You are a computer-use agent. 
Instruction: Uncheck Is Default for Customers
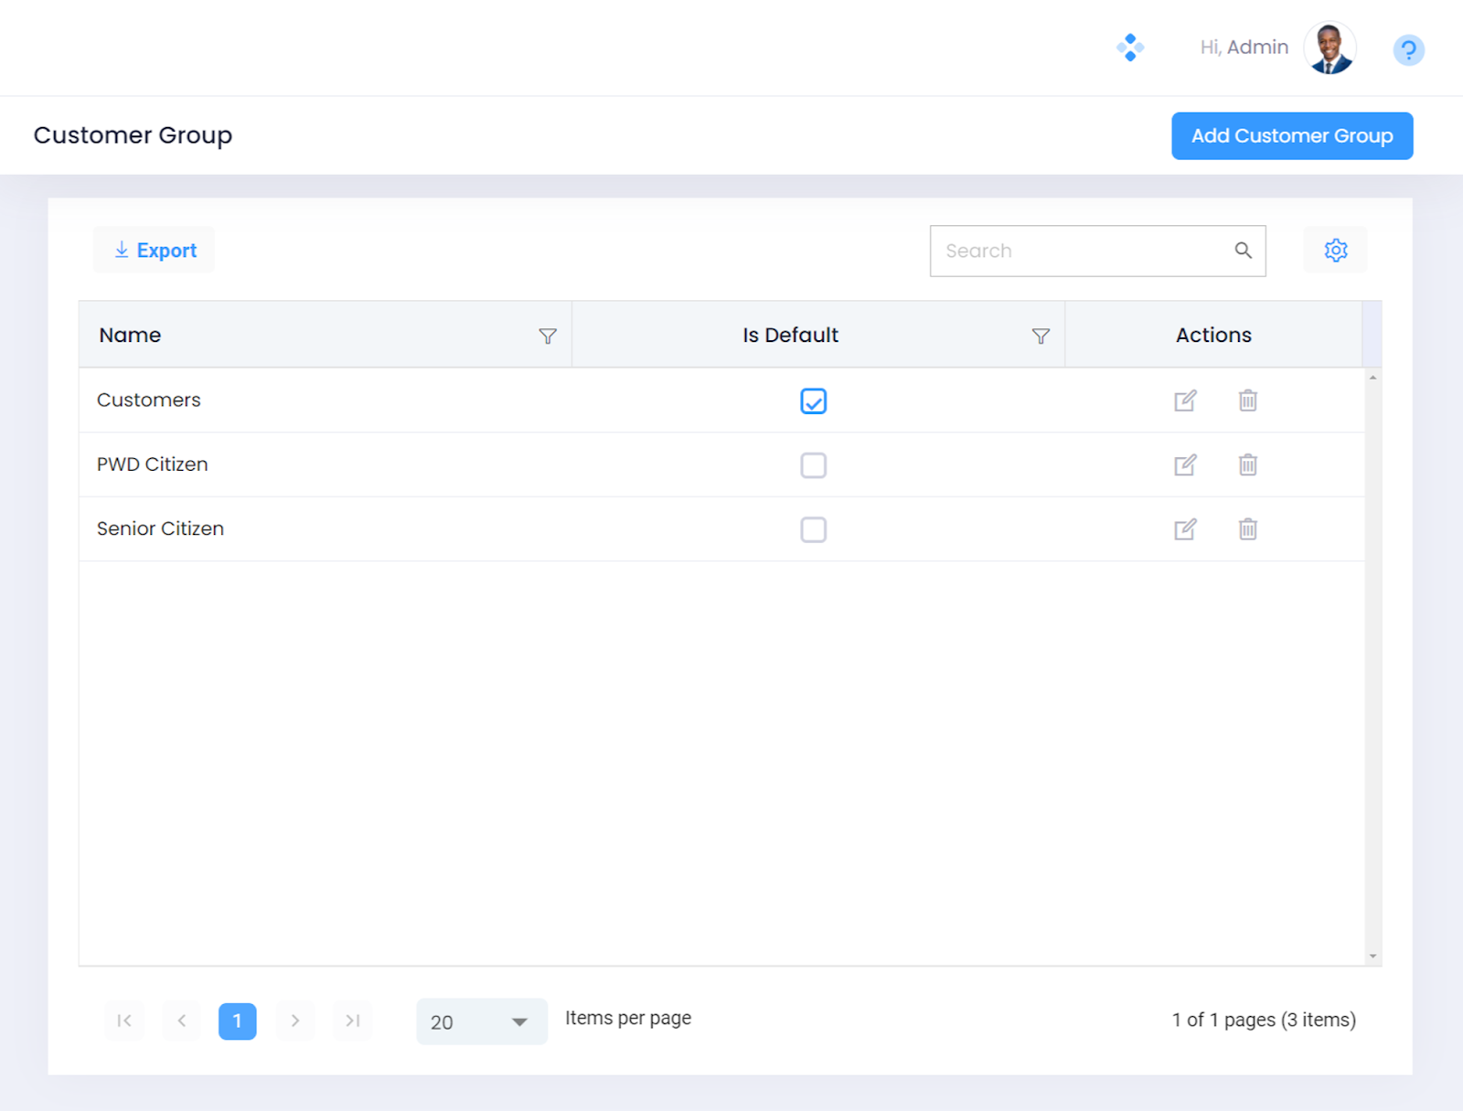click(x=813, y=401)
